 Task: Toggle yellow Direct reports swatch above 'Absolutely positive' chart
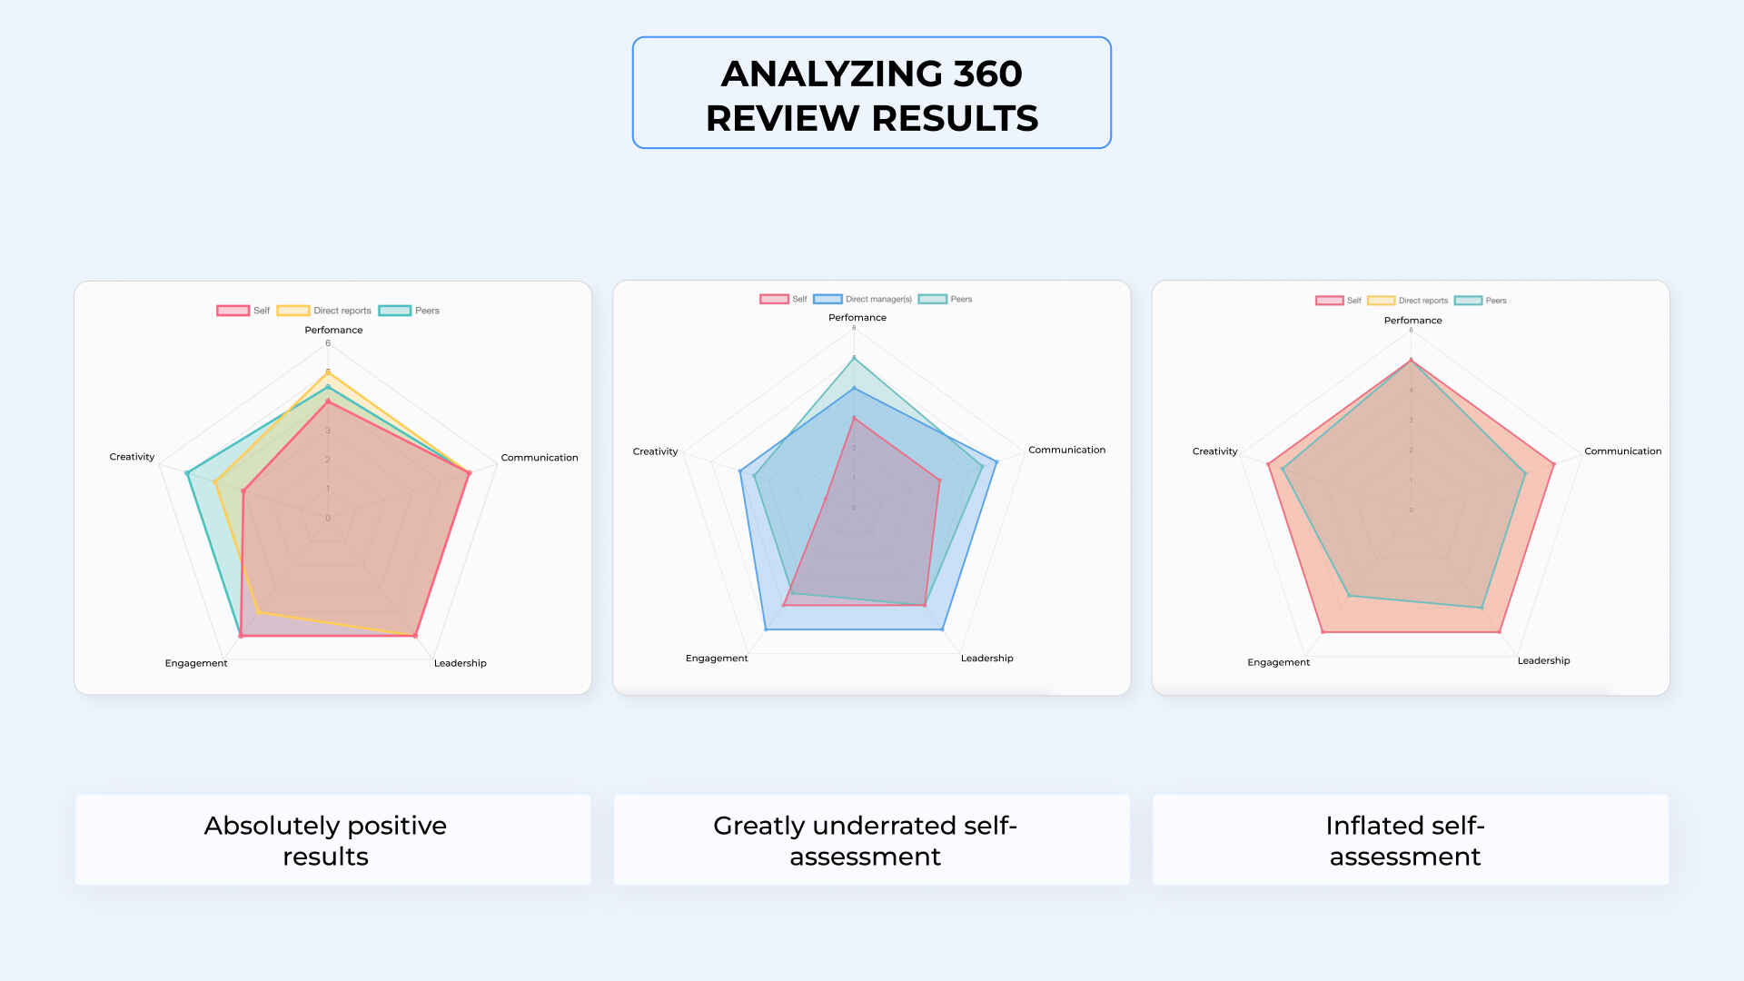[293, 311]
